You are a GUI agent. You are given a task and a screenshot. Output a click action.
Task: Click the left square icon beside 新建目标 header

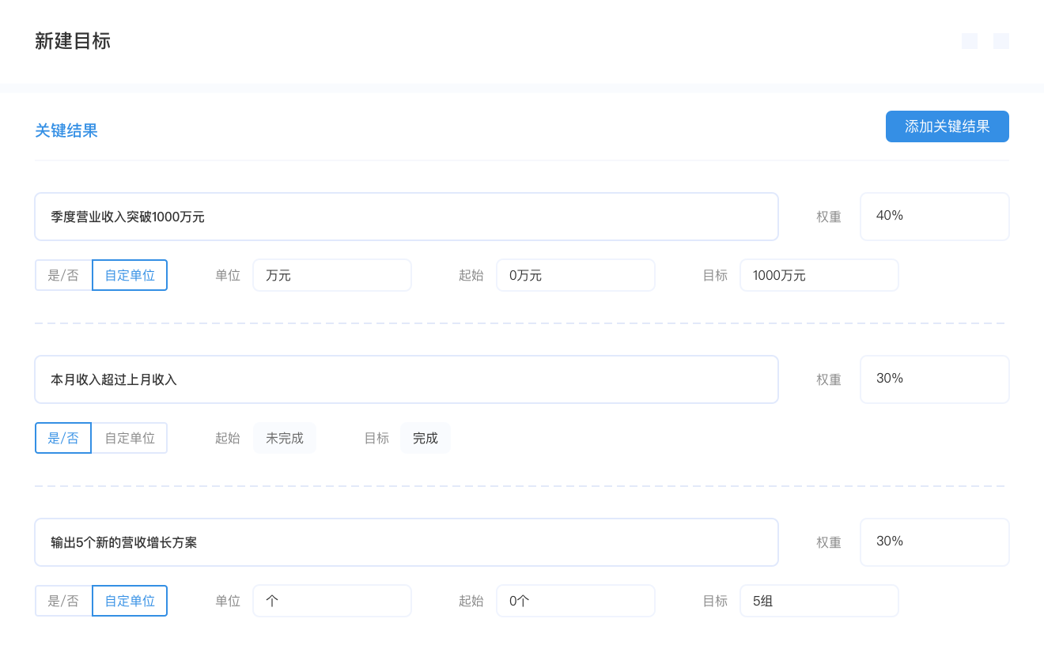pos(969,41)
